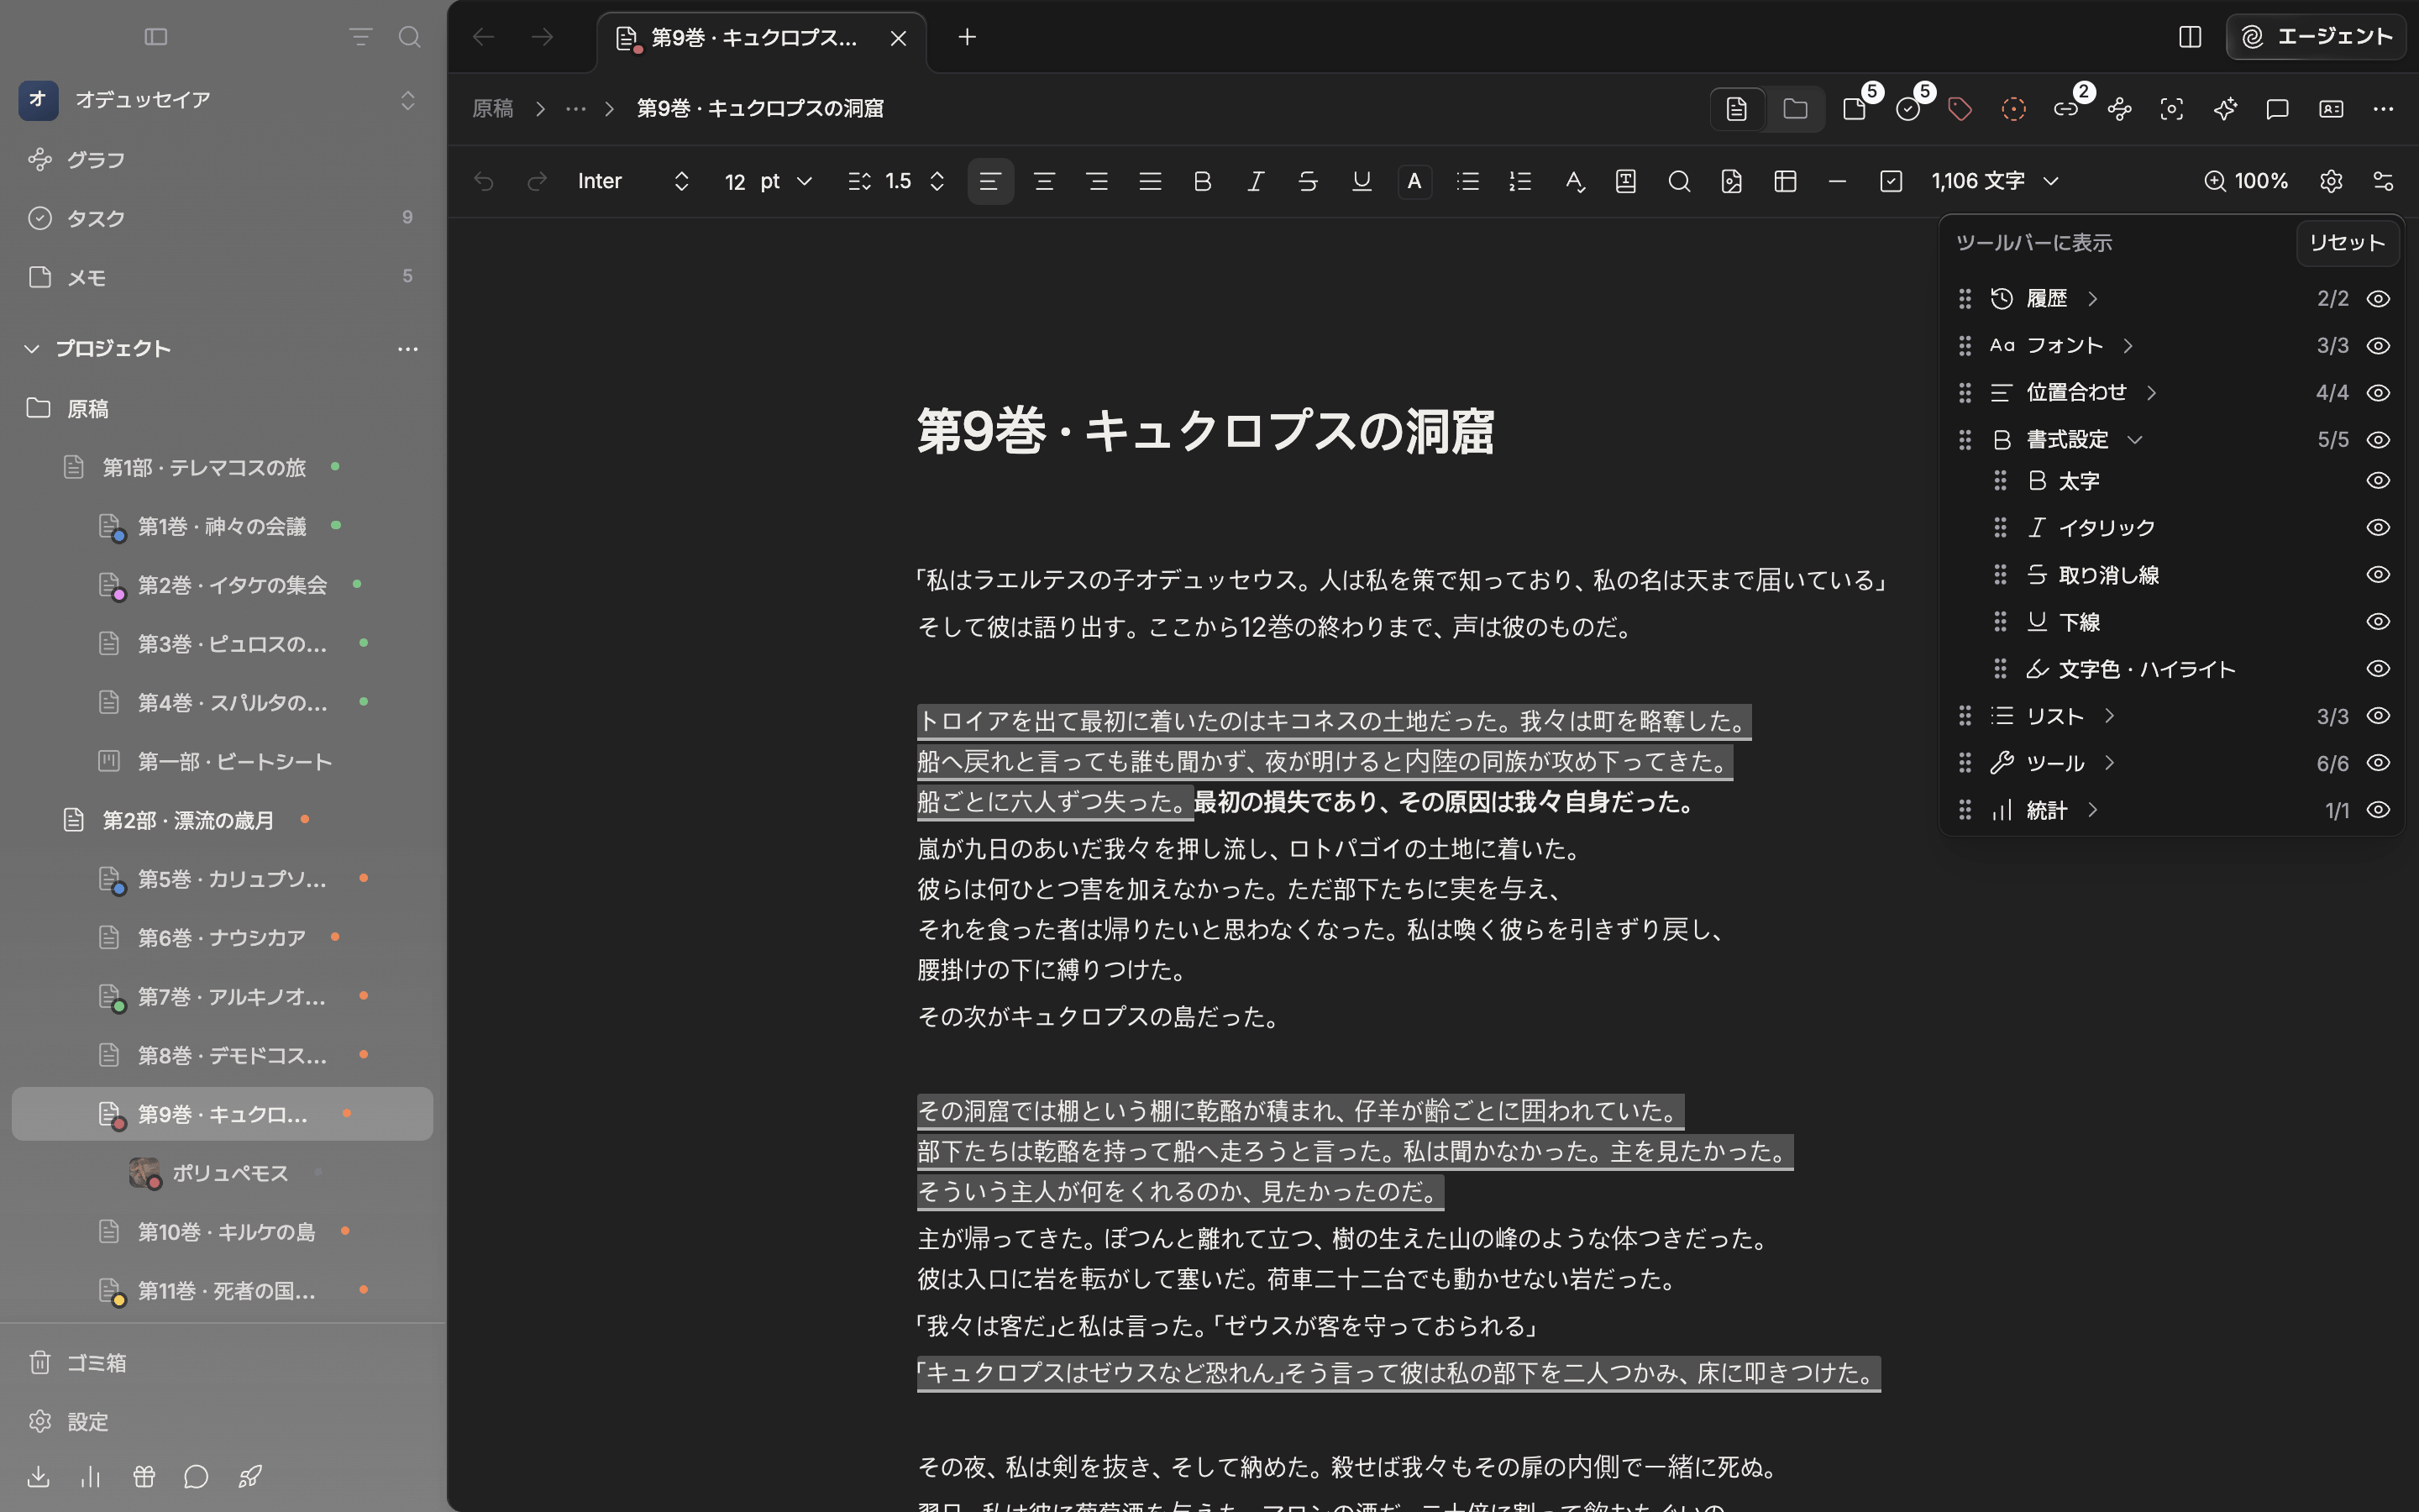
Task: Open ゴミ箱 in sidebar
Action: pyautogui.click(x=222, y=1363)
